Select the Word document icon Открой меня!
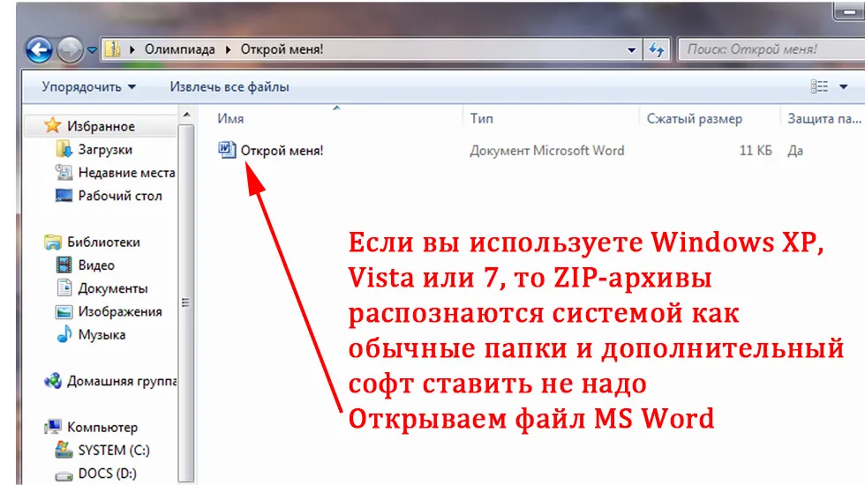The width and height of the screenshot is (865, 485). coord(227,150)
